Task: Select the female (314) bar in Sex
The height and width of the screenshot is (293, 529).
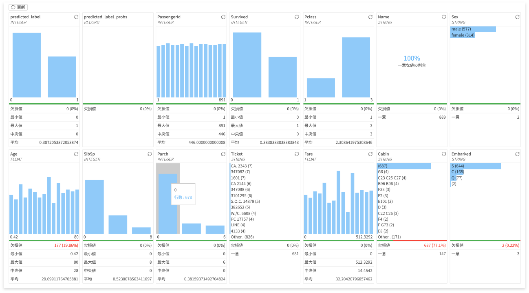Action: pos(463,35)
